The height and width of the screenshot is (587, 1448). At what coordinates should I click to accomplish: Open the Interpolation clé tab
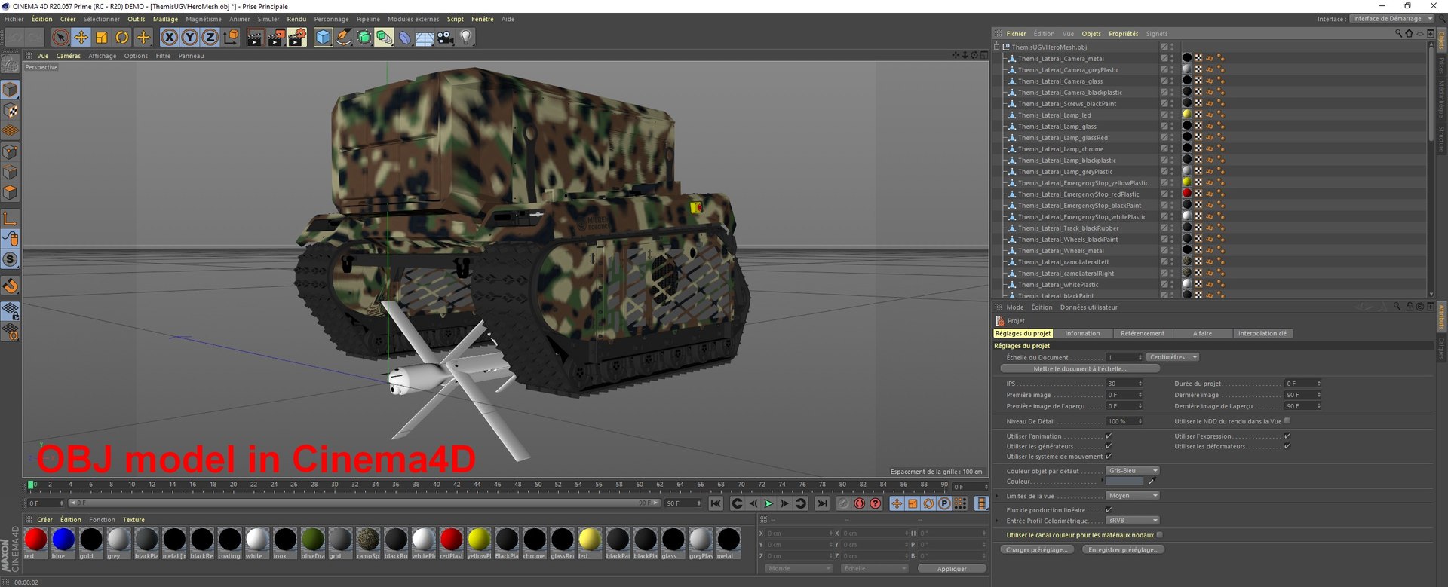point(1262,333)
